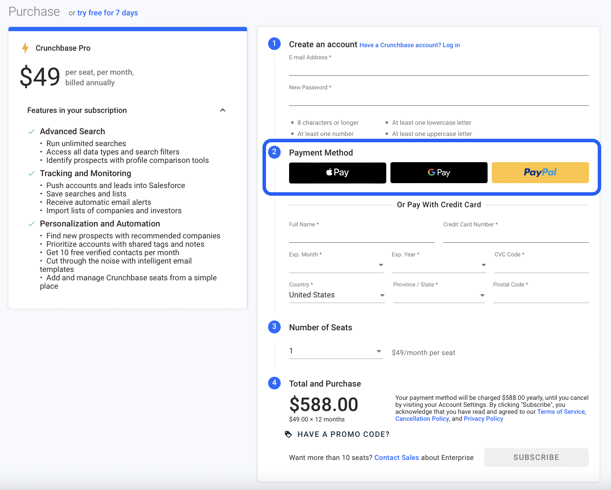611x490 pixels.
Task: Click the $588.00 total amount
Action: click(x=324, y=404)
